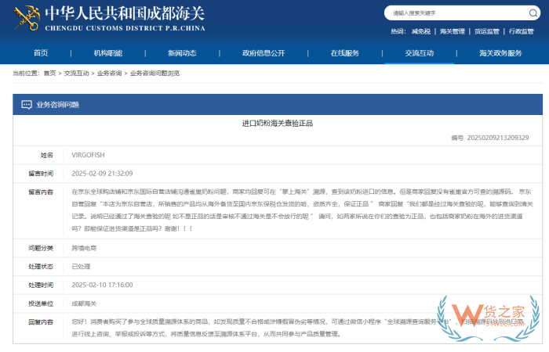Go to 首页 in the breadcrumb
549x352 pixels.
[49, 73]
